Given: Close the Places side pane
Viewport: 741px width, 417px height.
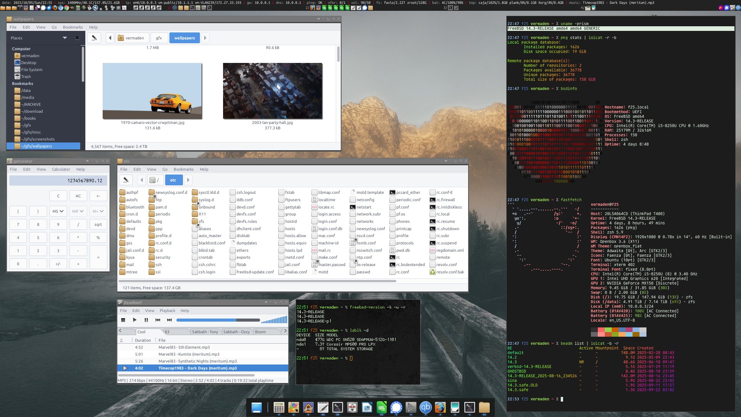Looking at the screenshot, I should click(77, 38).
